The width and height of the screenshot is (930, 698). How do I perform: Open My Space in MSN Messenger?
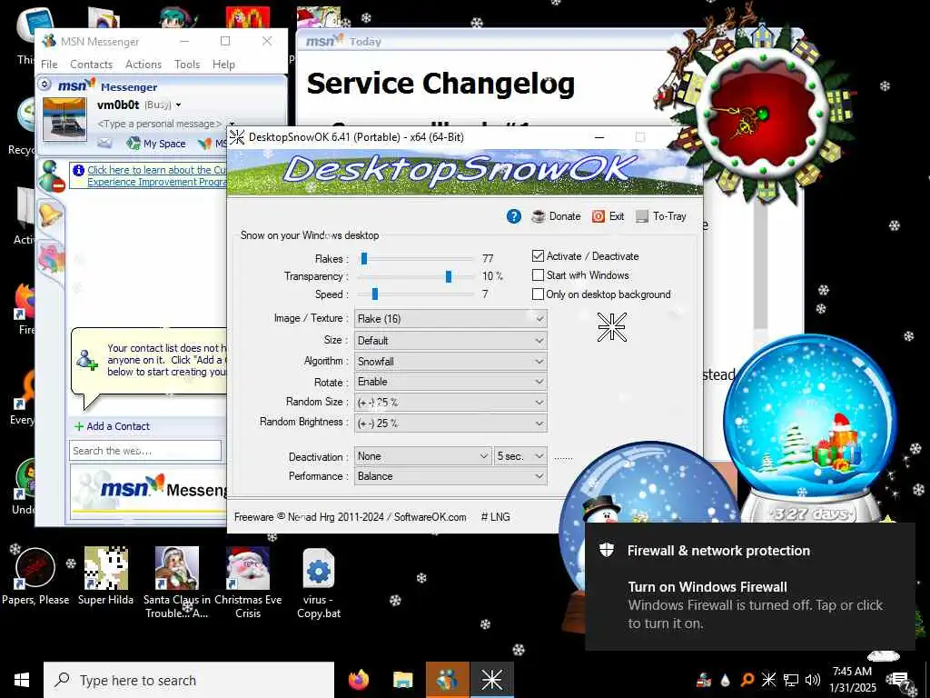156,143
